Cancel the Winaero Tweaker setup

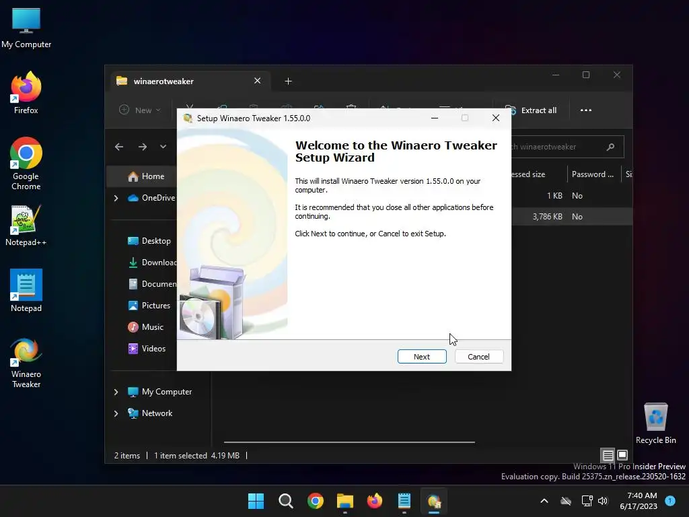pyautogui.click(x=478, y=357)
